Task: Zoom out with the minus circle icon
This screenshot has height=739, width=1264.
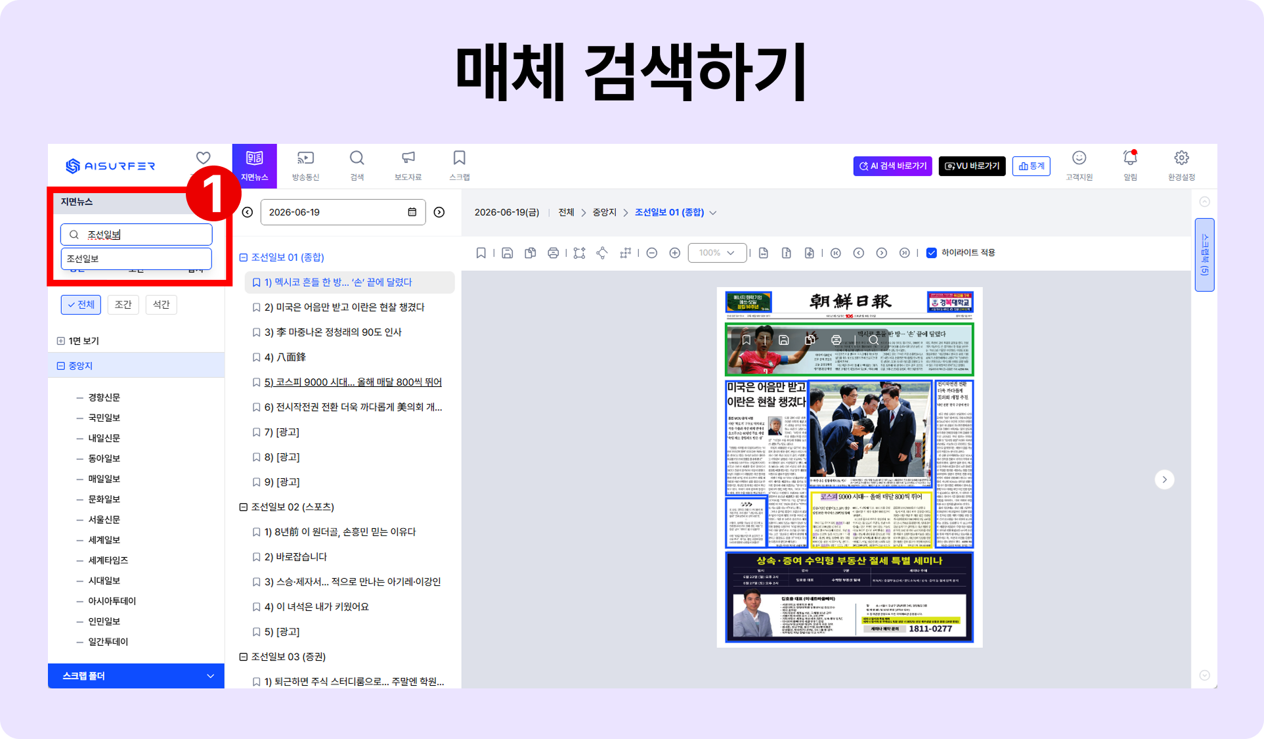Action: [651, 253]
